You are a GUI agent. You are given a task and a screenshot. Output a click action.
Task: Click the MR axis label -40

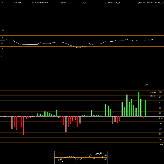pyautogui.click(x=160, y=129)
